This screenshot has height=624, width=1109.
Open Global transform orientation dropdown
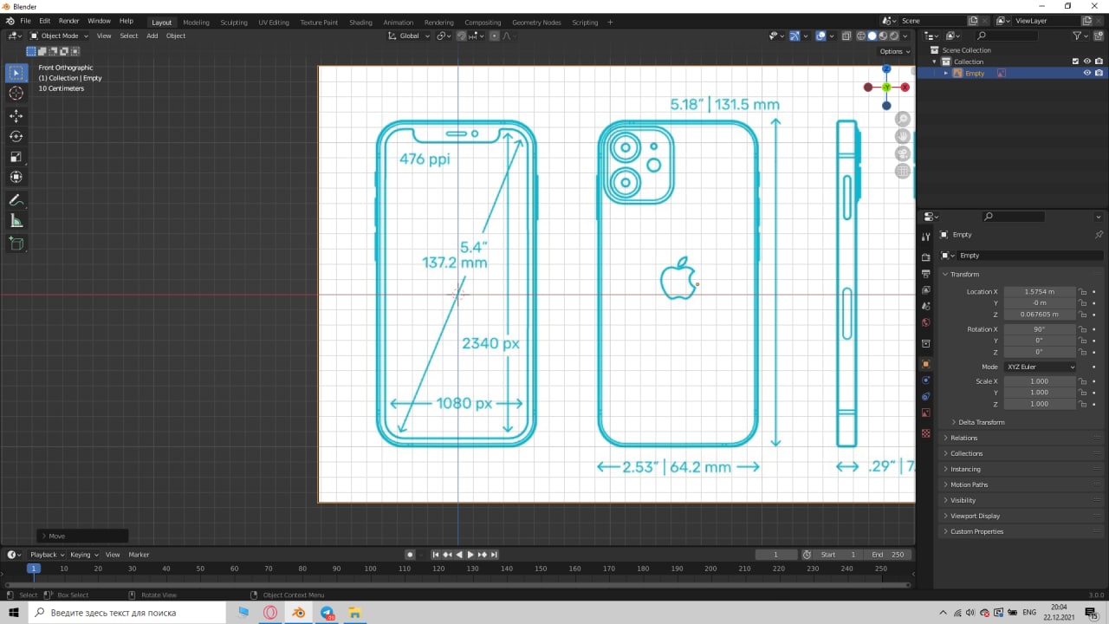tap(408, 36)
